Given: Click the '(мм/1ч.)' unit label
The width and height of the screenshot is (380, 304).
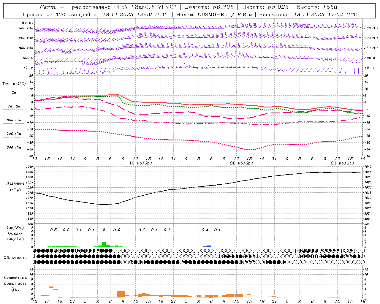Looking at the screenshot, I should pyautogui.click(x=15, y=239).
